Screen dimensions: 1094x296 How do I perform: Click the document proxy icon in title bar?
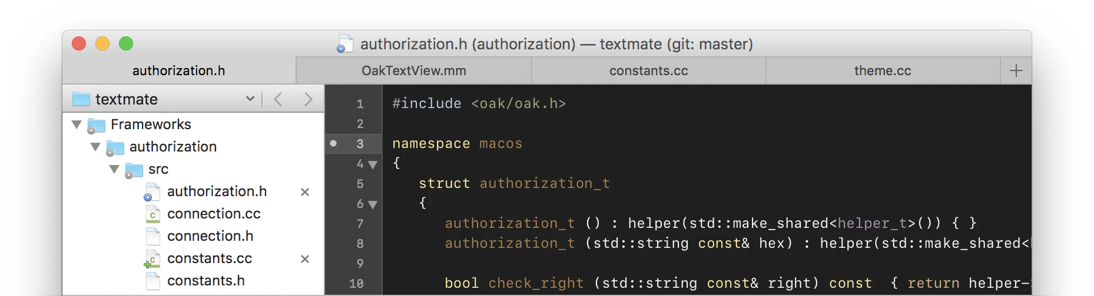point(345,44)
